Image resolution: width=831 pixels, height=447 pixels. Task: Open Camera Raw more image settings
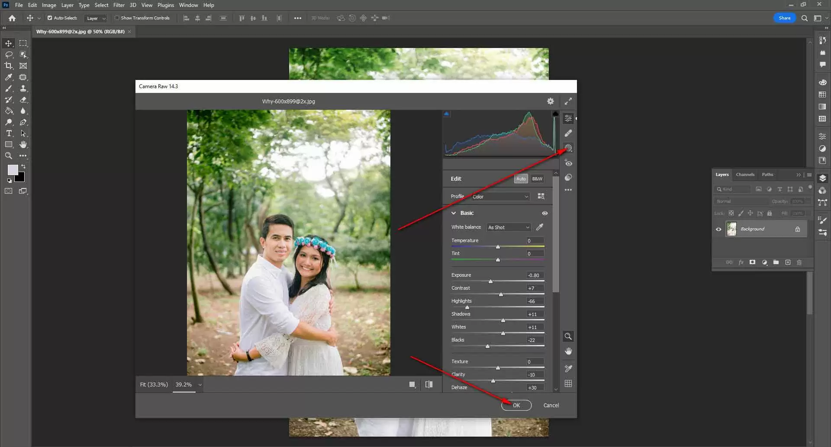point(568,190)
